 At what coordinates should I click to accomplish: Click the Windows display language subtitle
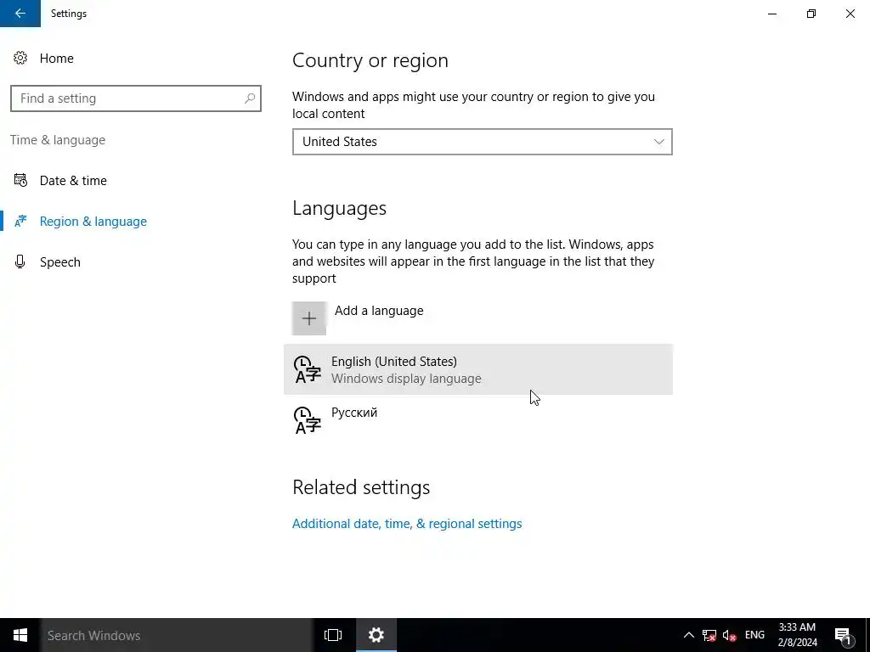(406, 379)
